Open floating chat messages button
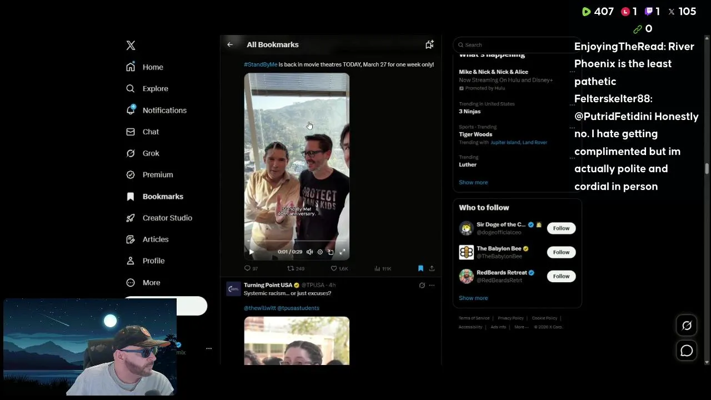711x400 pixels. (x=687, y=351)
